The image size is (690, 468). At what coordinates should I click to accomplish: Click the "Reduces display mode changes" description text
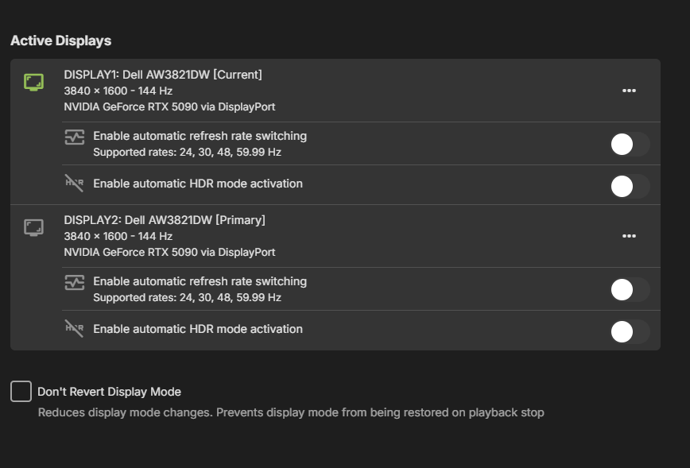point(291,412)
